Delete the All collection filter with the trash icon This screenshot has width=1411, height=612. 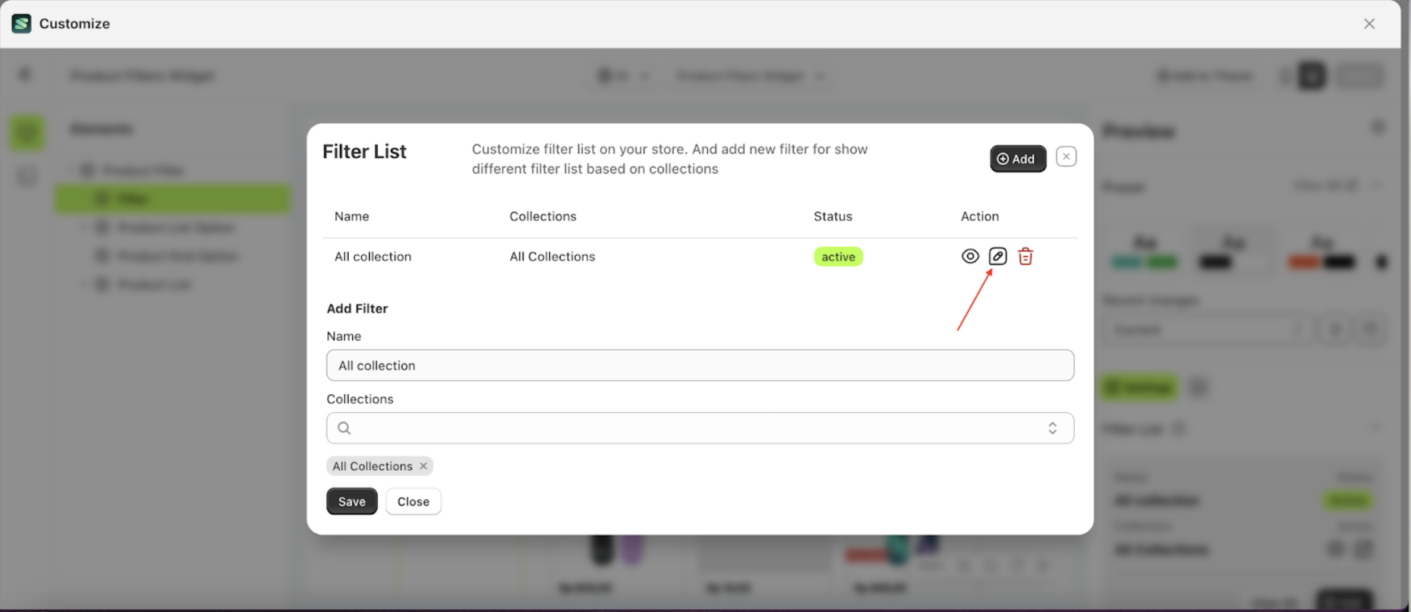[x=1027, y=256]
